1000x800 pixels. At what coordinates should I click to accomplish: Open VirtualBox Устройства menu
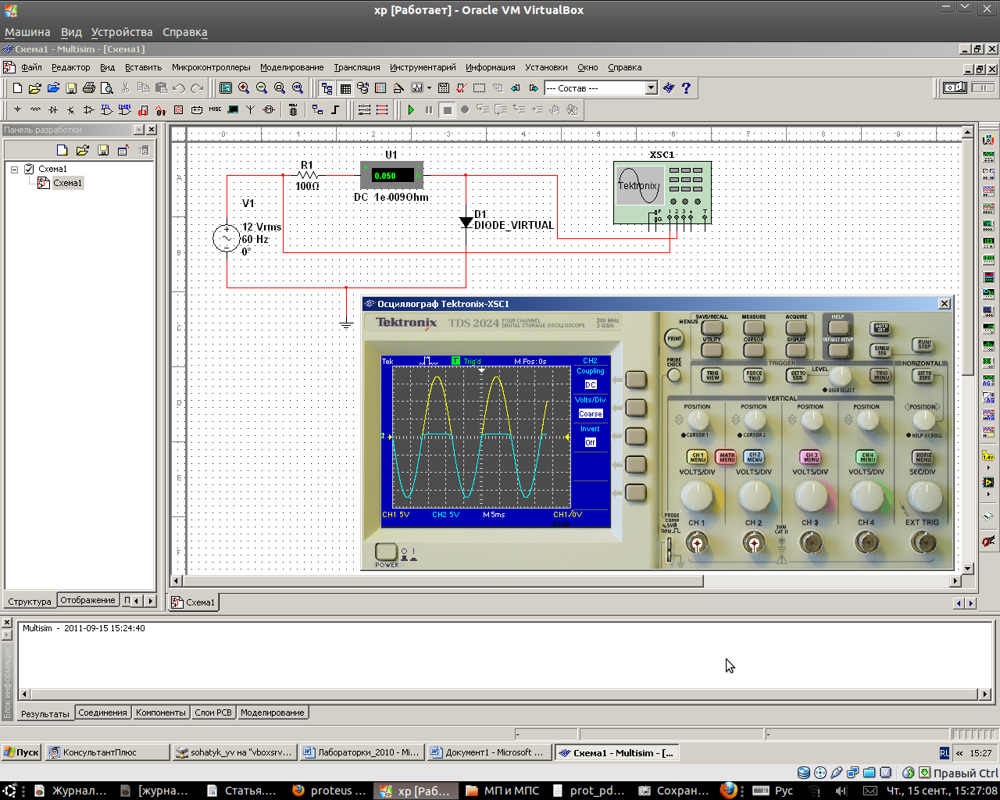122,32
